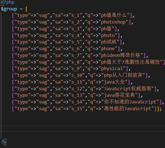The width and height of the screenshot is (165, 148).
Task: Click the closing ?> PHP tag
Action: (x=4, y=142)
